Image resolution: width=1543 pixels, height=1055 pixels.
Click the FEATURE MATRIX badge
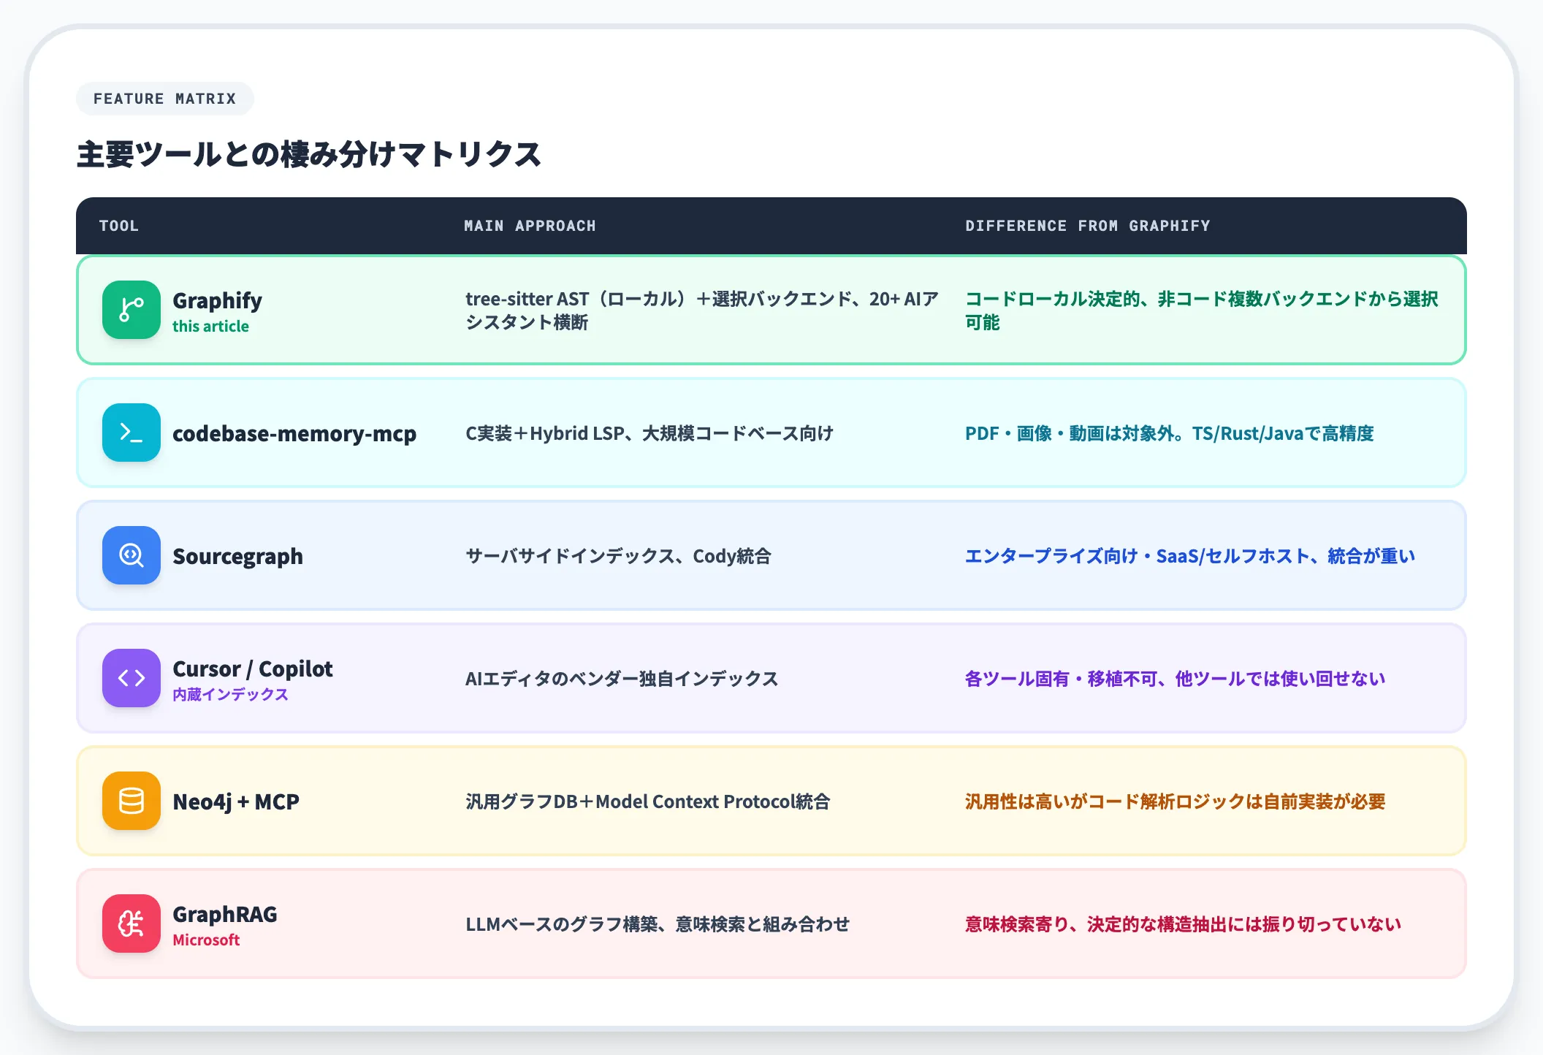coord(165,99)
